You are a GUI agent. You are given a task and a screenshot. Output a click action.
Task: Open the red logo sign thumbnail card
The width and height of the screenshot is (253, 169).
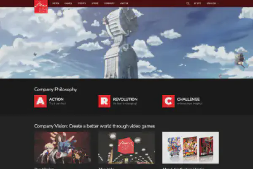pyautogui.click(x=126, y=147)
